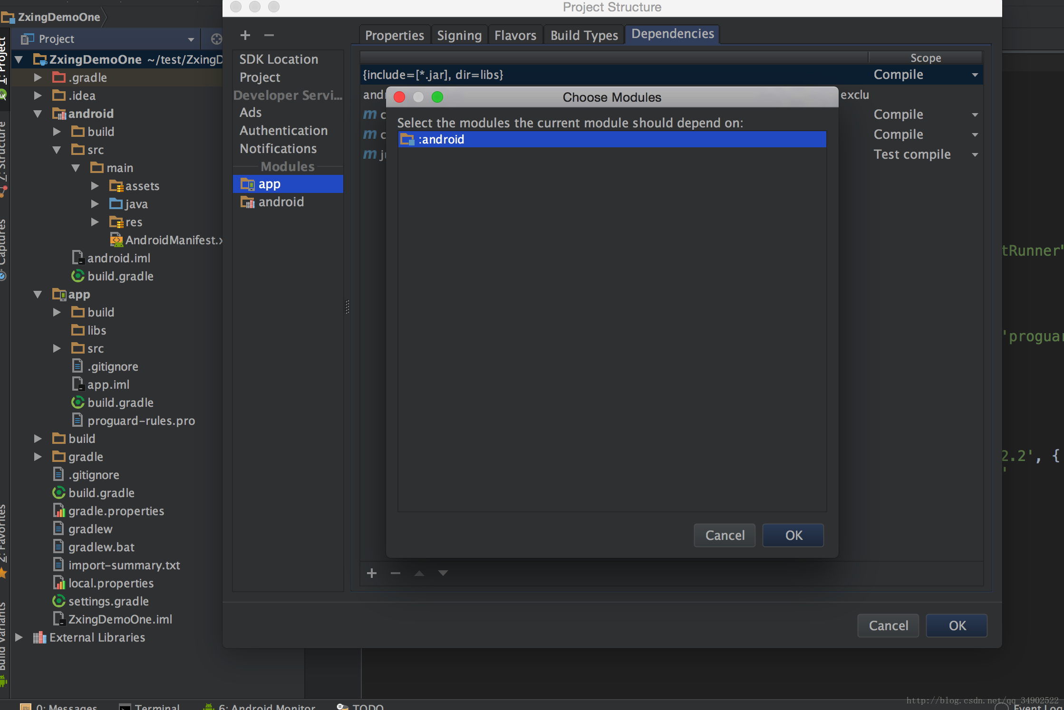Click OK to confirm module selection
Image resolution: width=1064 pixels, height=710 pixels.
click(793, 535)
